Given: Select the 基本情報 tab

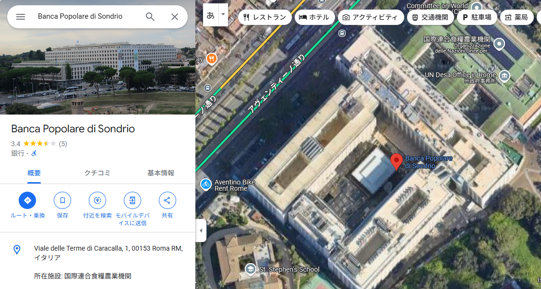Looking at the screenshot, I should pos(161,173).
